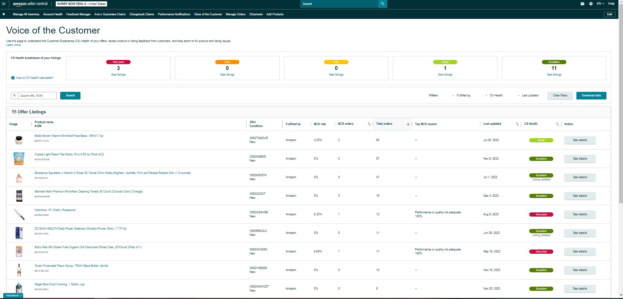Viewport: 623px width, 299px height.
Task: Open Chargeback Claims
Action: (x=142, y=14)
